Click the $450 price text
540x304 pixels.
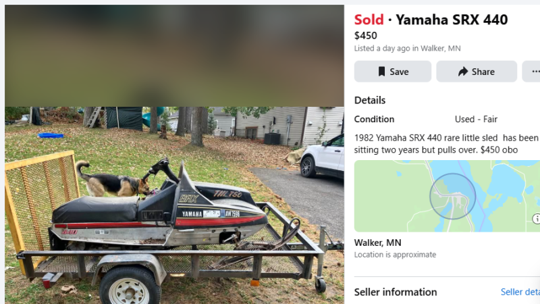pos(365,36)
